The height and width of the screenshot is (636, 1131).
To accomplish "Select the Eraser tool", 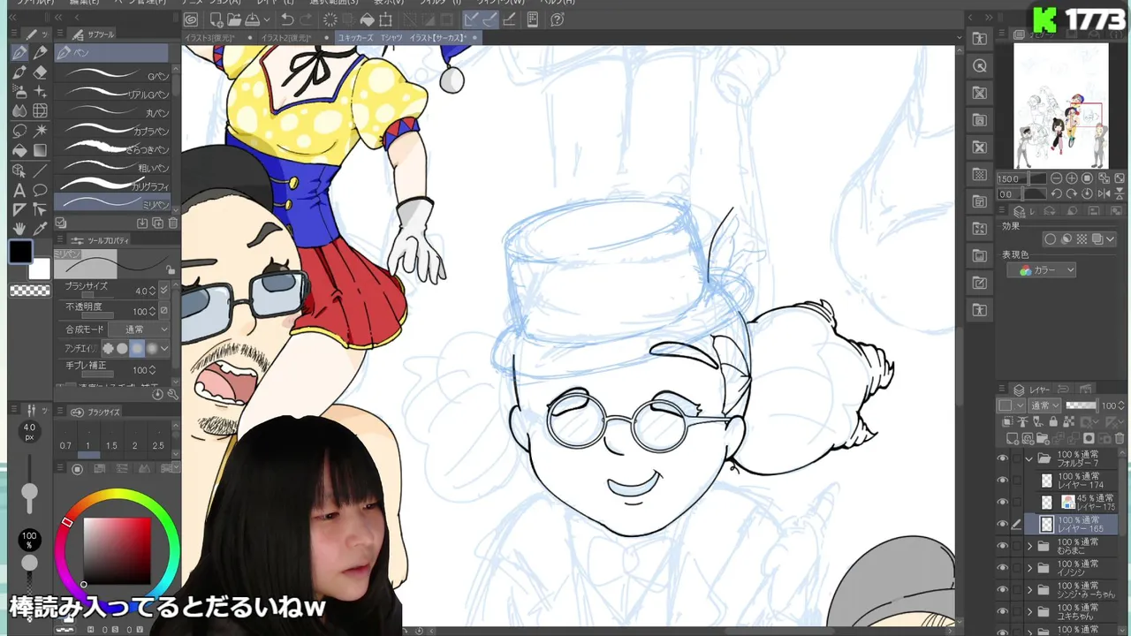I will click(x=40, y=72).
